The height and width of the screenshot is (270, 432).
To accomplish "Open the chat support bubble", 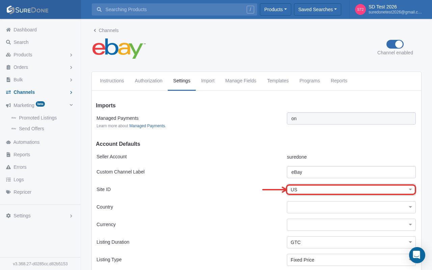I will (x=417, y=255).
